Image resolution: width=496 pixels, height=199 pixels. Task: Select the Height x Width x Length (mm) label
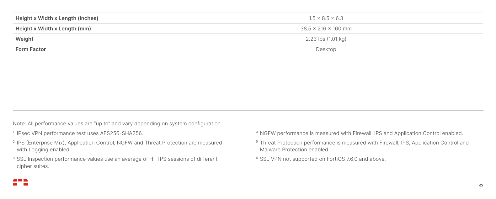tap(53, 29)
